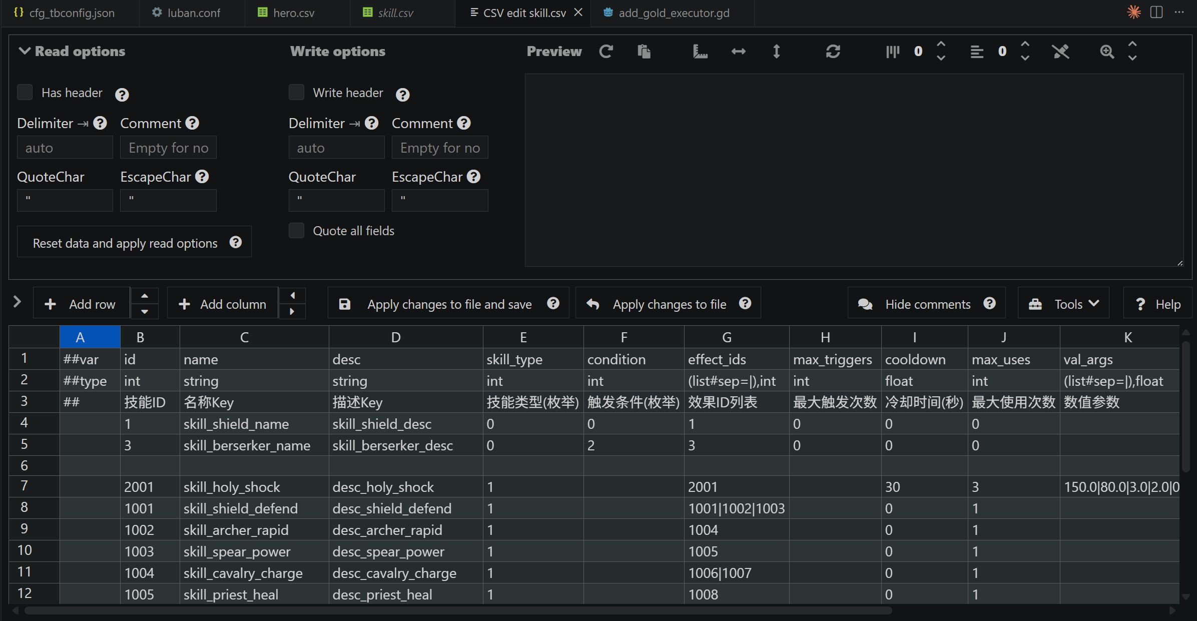The image size is (1197, 621).
Task: Increase the fixed columns count stepper
Action: click(x=941, y=45)
